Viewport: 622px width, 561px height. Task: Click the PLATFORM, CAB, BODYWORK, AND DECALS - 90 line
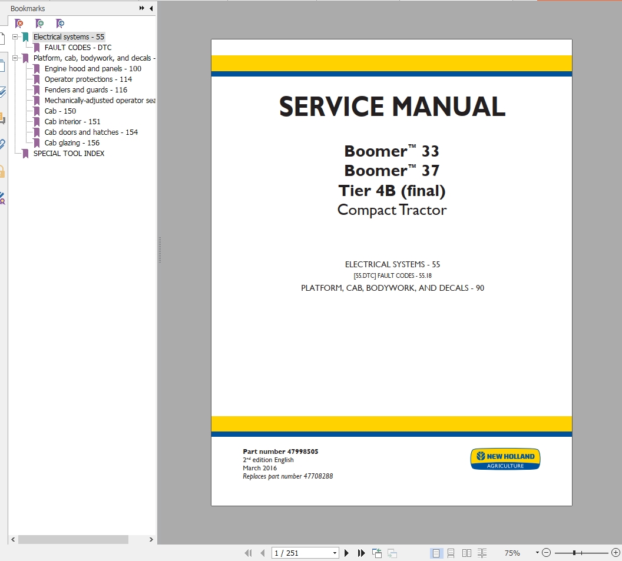tap(392, 288)
